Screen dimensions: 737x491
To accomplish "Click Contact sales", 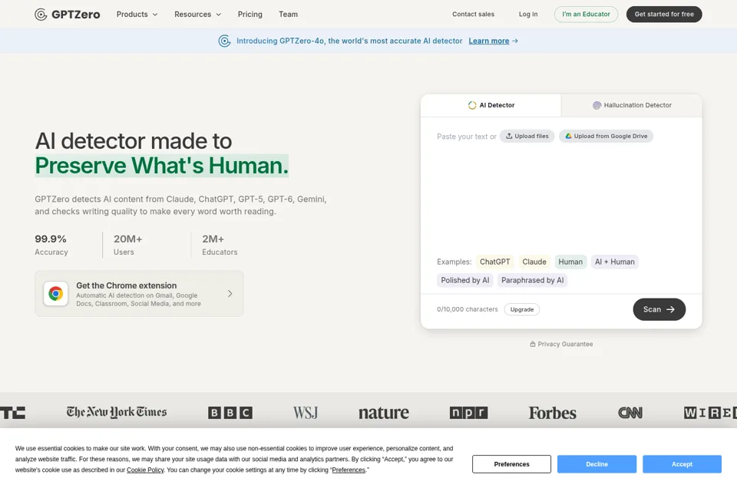I will [x=474, y=14].
